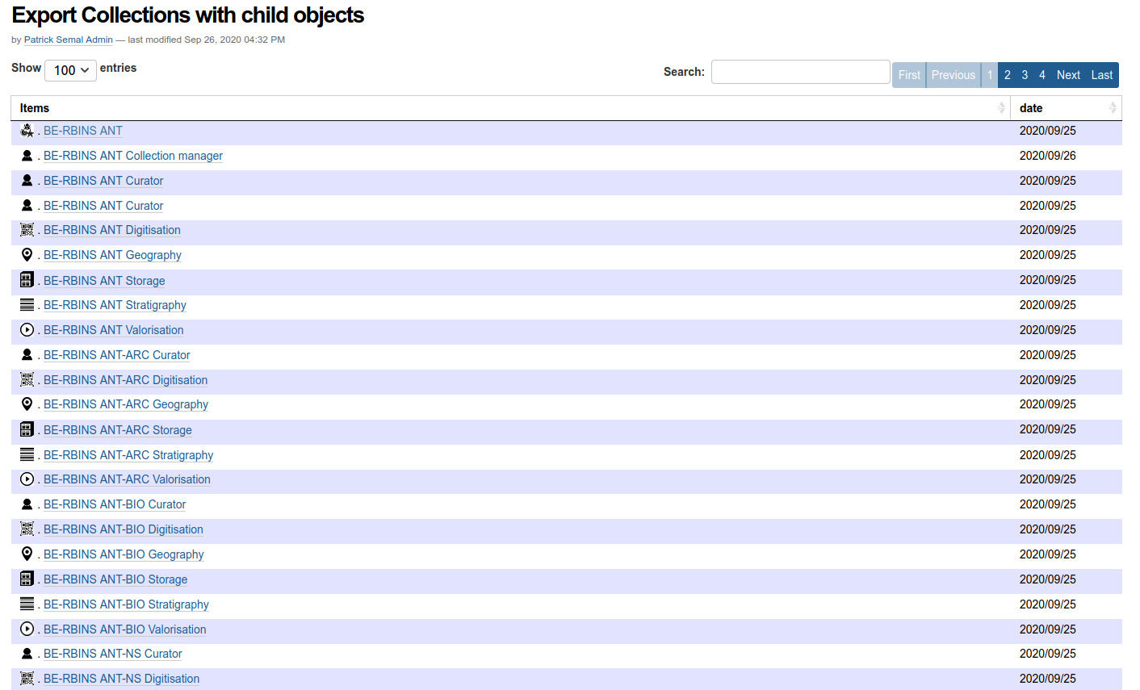Sort table by the date column

(x=1066, y=108)
